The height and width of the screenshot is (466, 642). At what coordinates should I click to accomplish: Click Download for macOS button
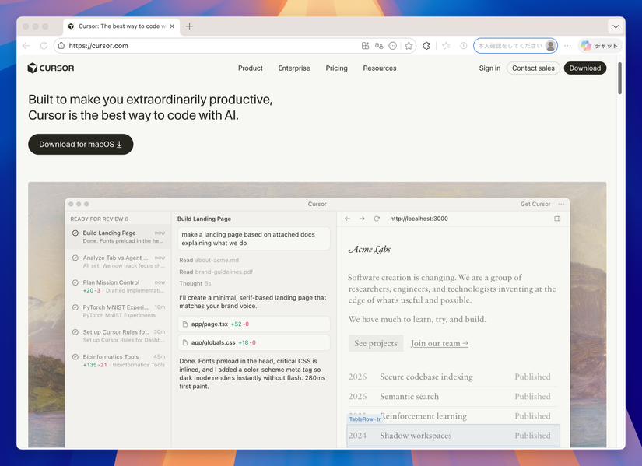click(81, 144)
